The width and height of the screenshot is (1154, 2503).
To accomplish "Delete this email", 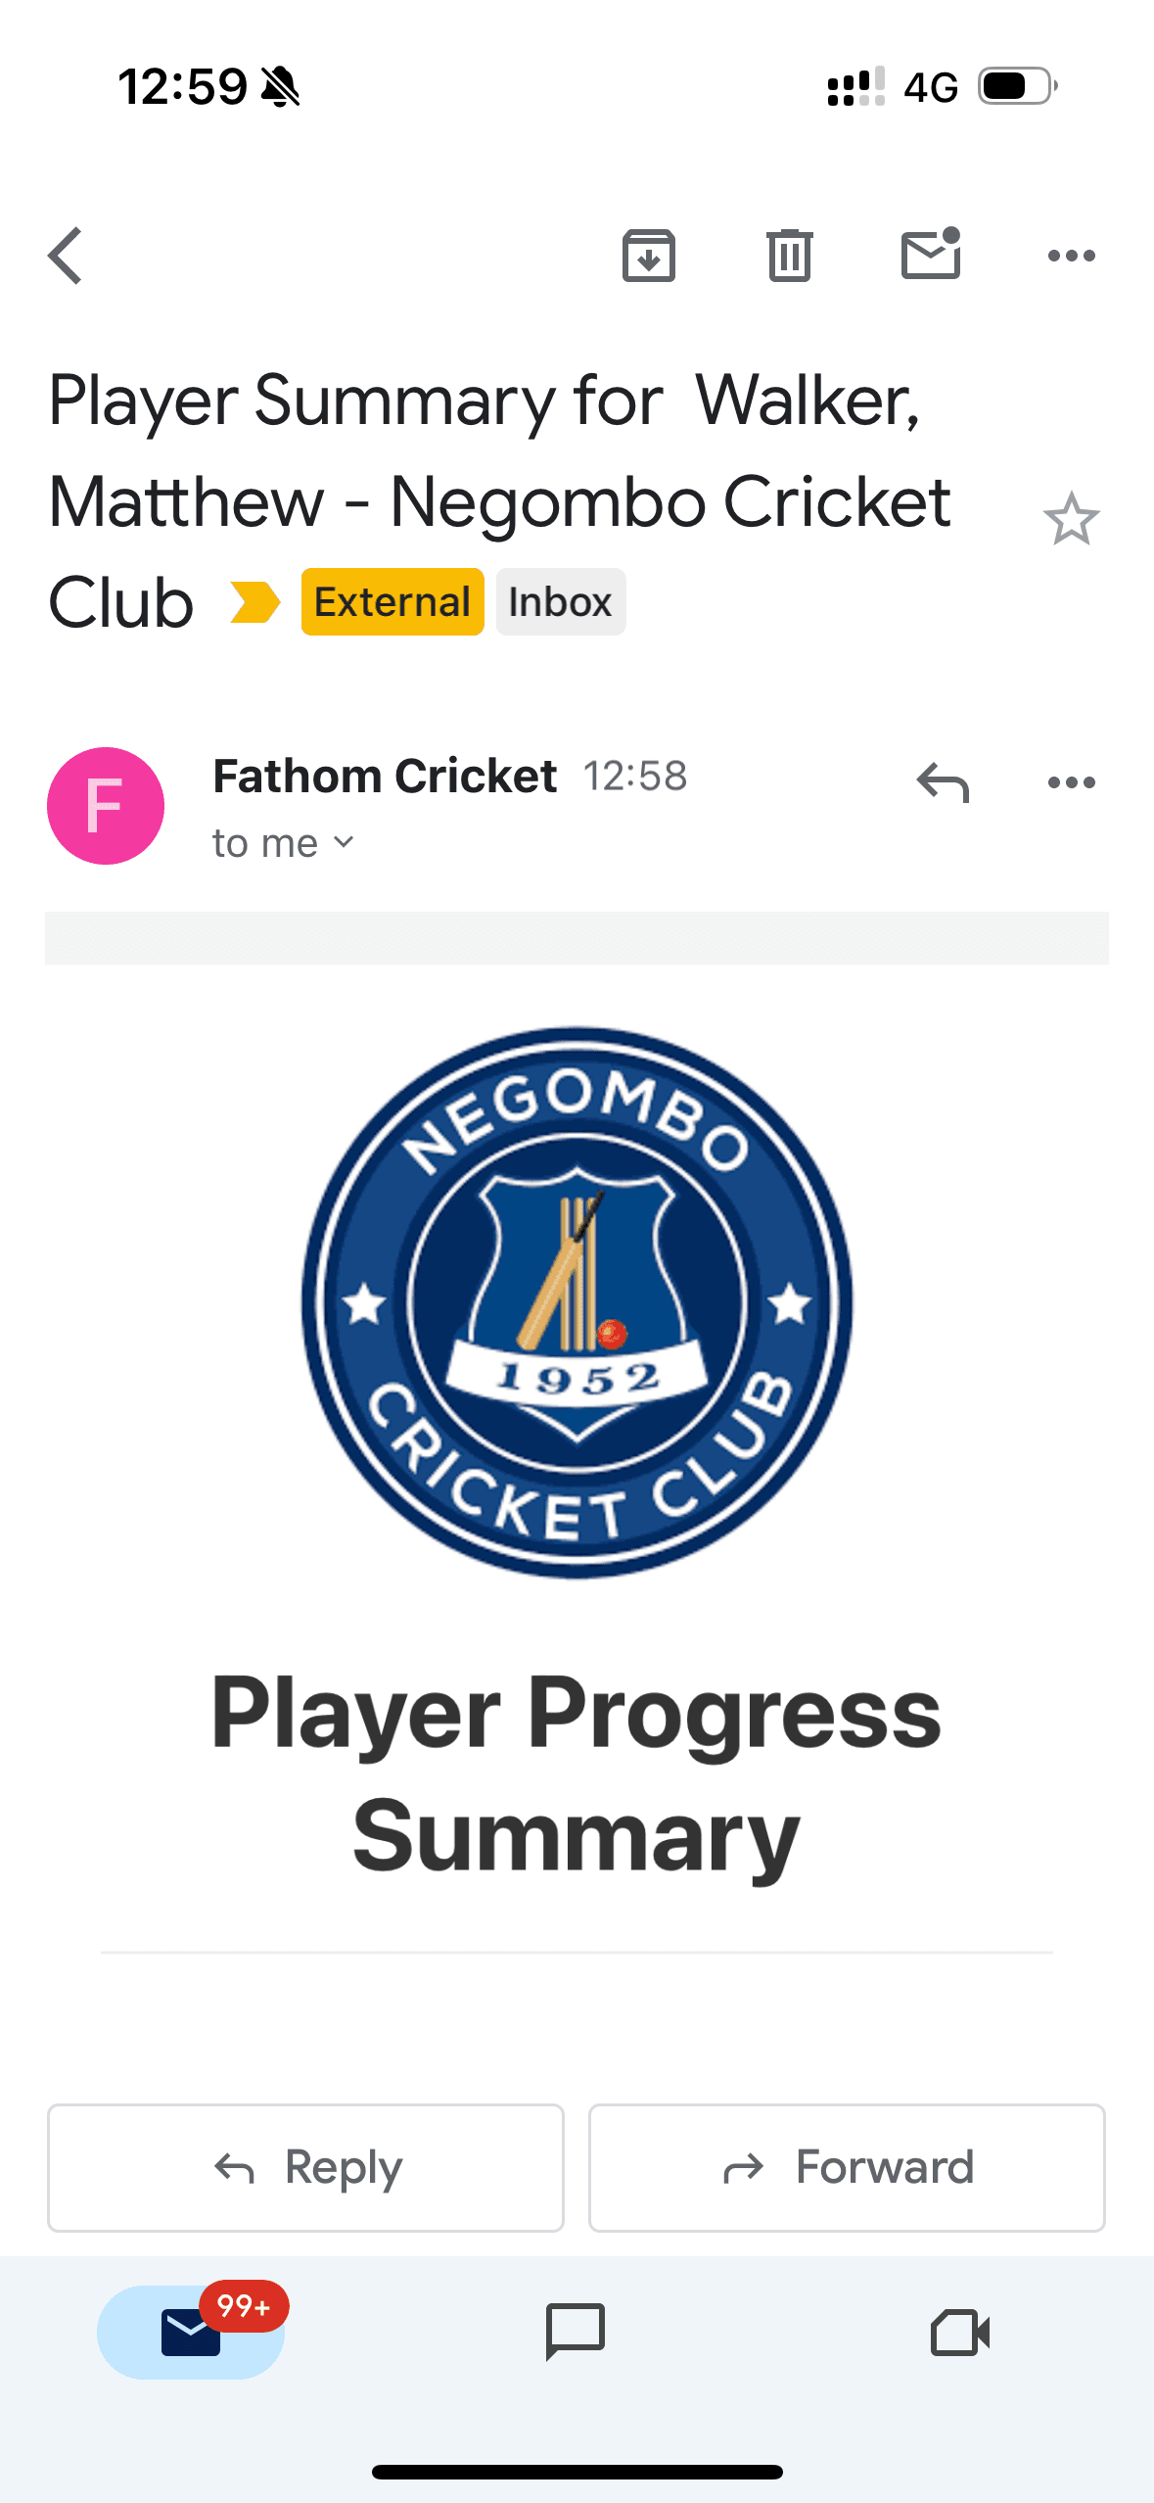I will pyautogui.click(x=789, y=256).
